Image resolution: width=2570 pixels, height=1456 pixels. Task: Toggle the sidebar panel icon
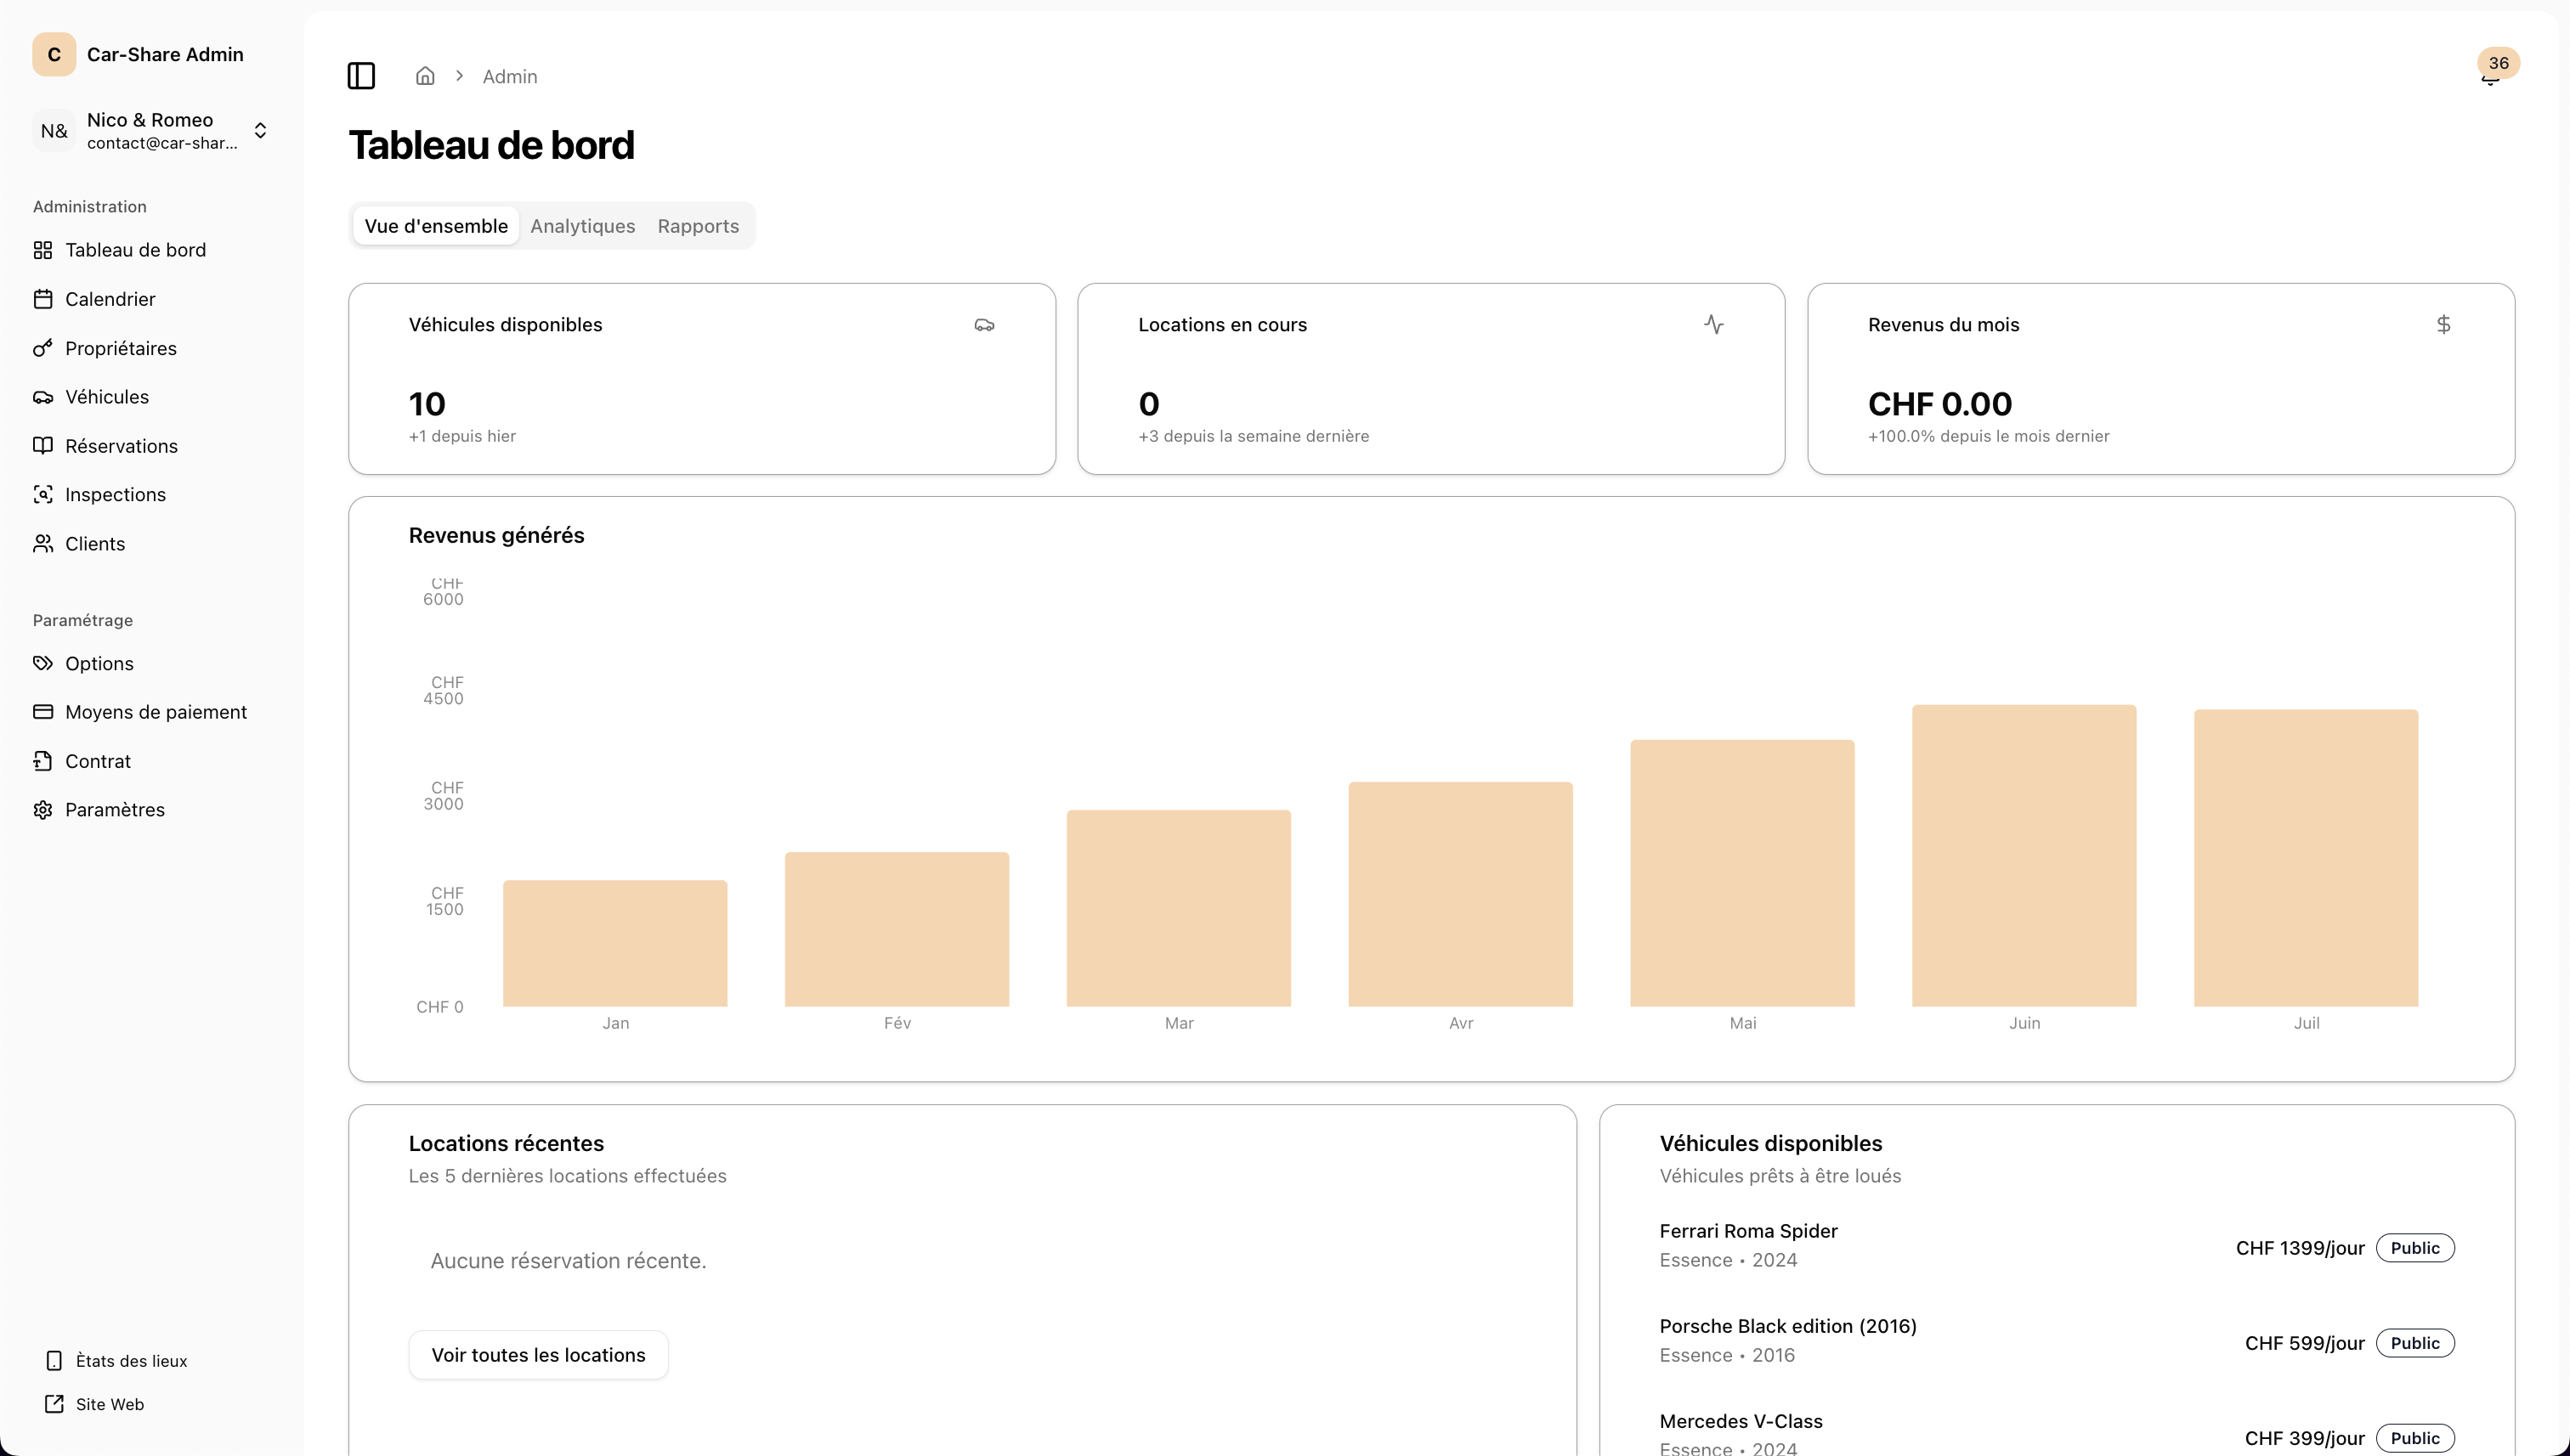click(x=361, y=76)
